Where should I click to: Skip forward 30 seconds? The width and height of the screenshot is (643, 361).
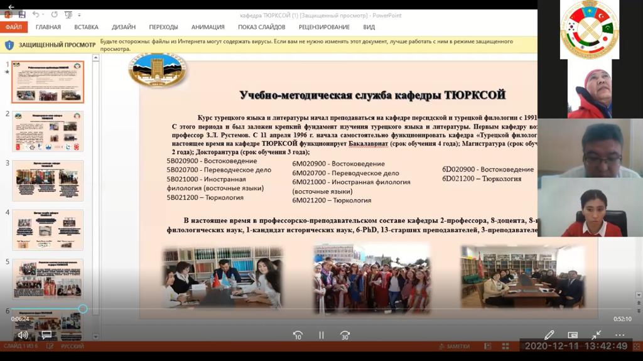coord(345,335)
